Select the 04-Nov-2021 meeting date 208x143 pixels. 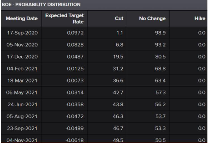pyautogui.click(x=22, y=140)
